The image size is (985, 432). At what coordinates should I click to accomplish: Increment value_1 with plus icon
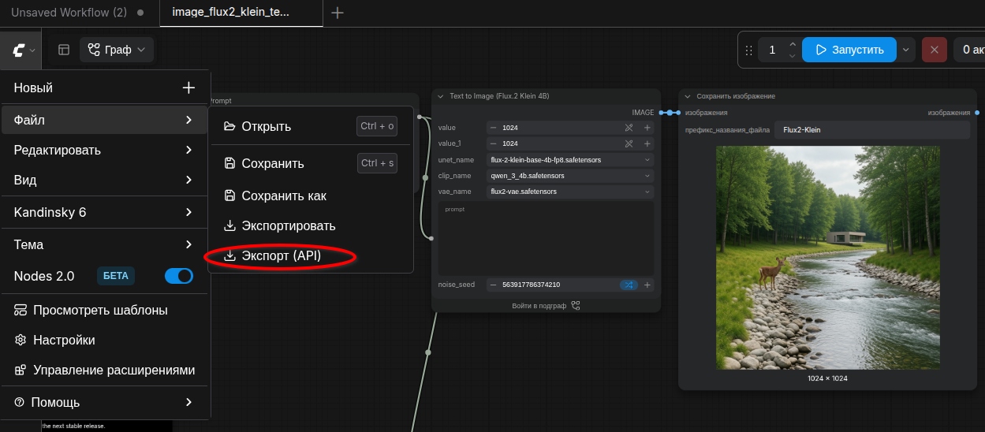(x=647, y=143)
